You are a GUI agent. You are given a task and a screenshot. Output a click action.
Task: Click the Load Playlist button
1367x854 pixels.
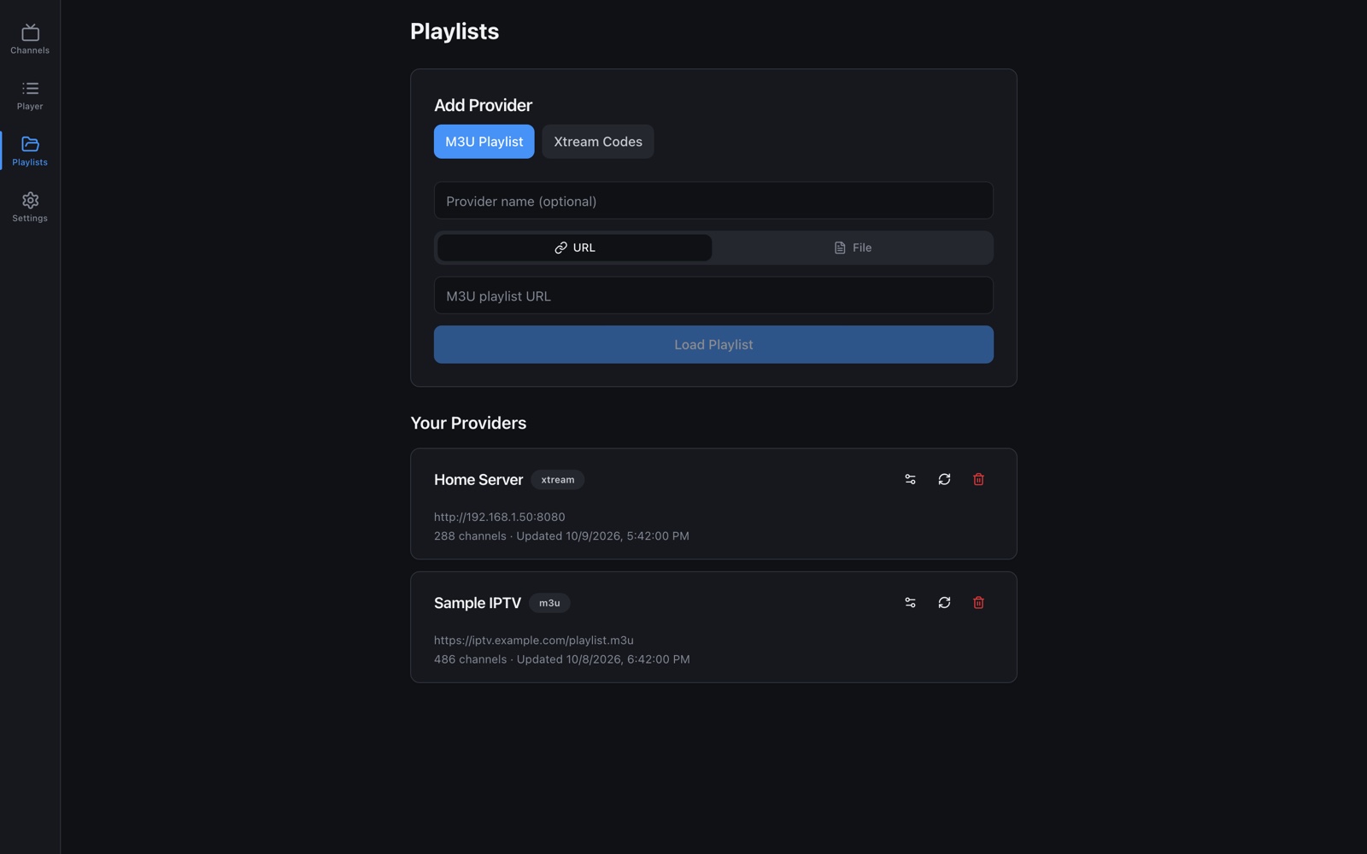(x=713, y=345)
